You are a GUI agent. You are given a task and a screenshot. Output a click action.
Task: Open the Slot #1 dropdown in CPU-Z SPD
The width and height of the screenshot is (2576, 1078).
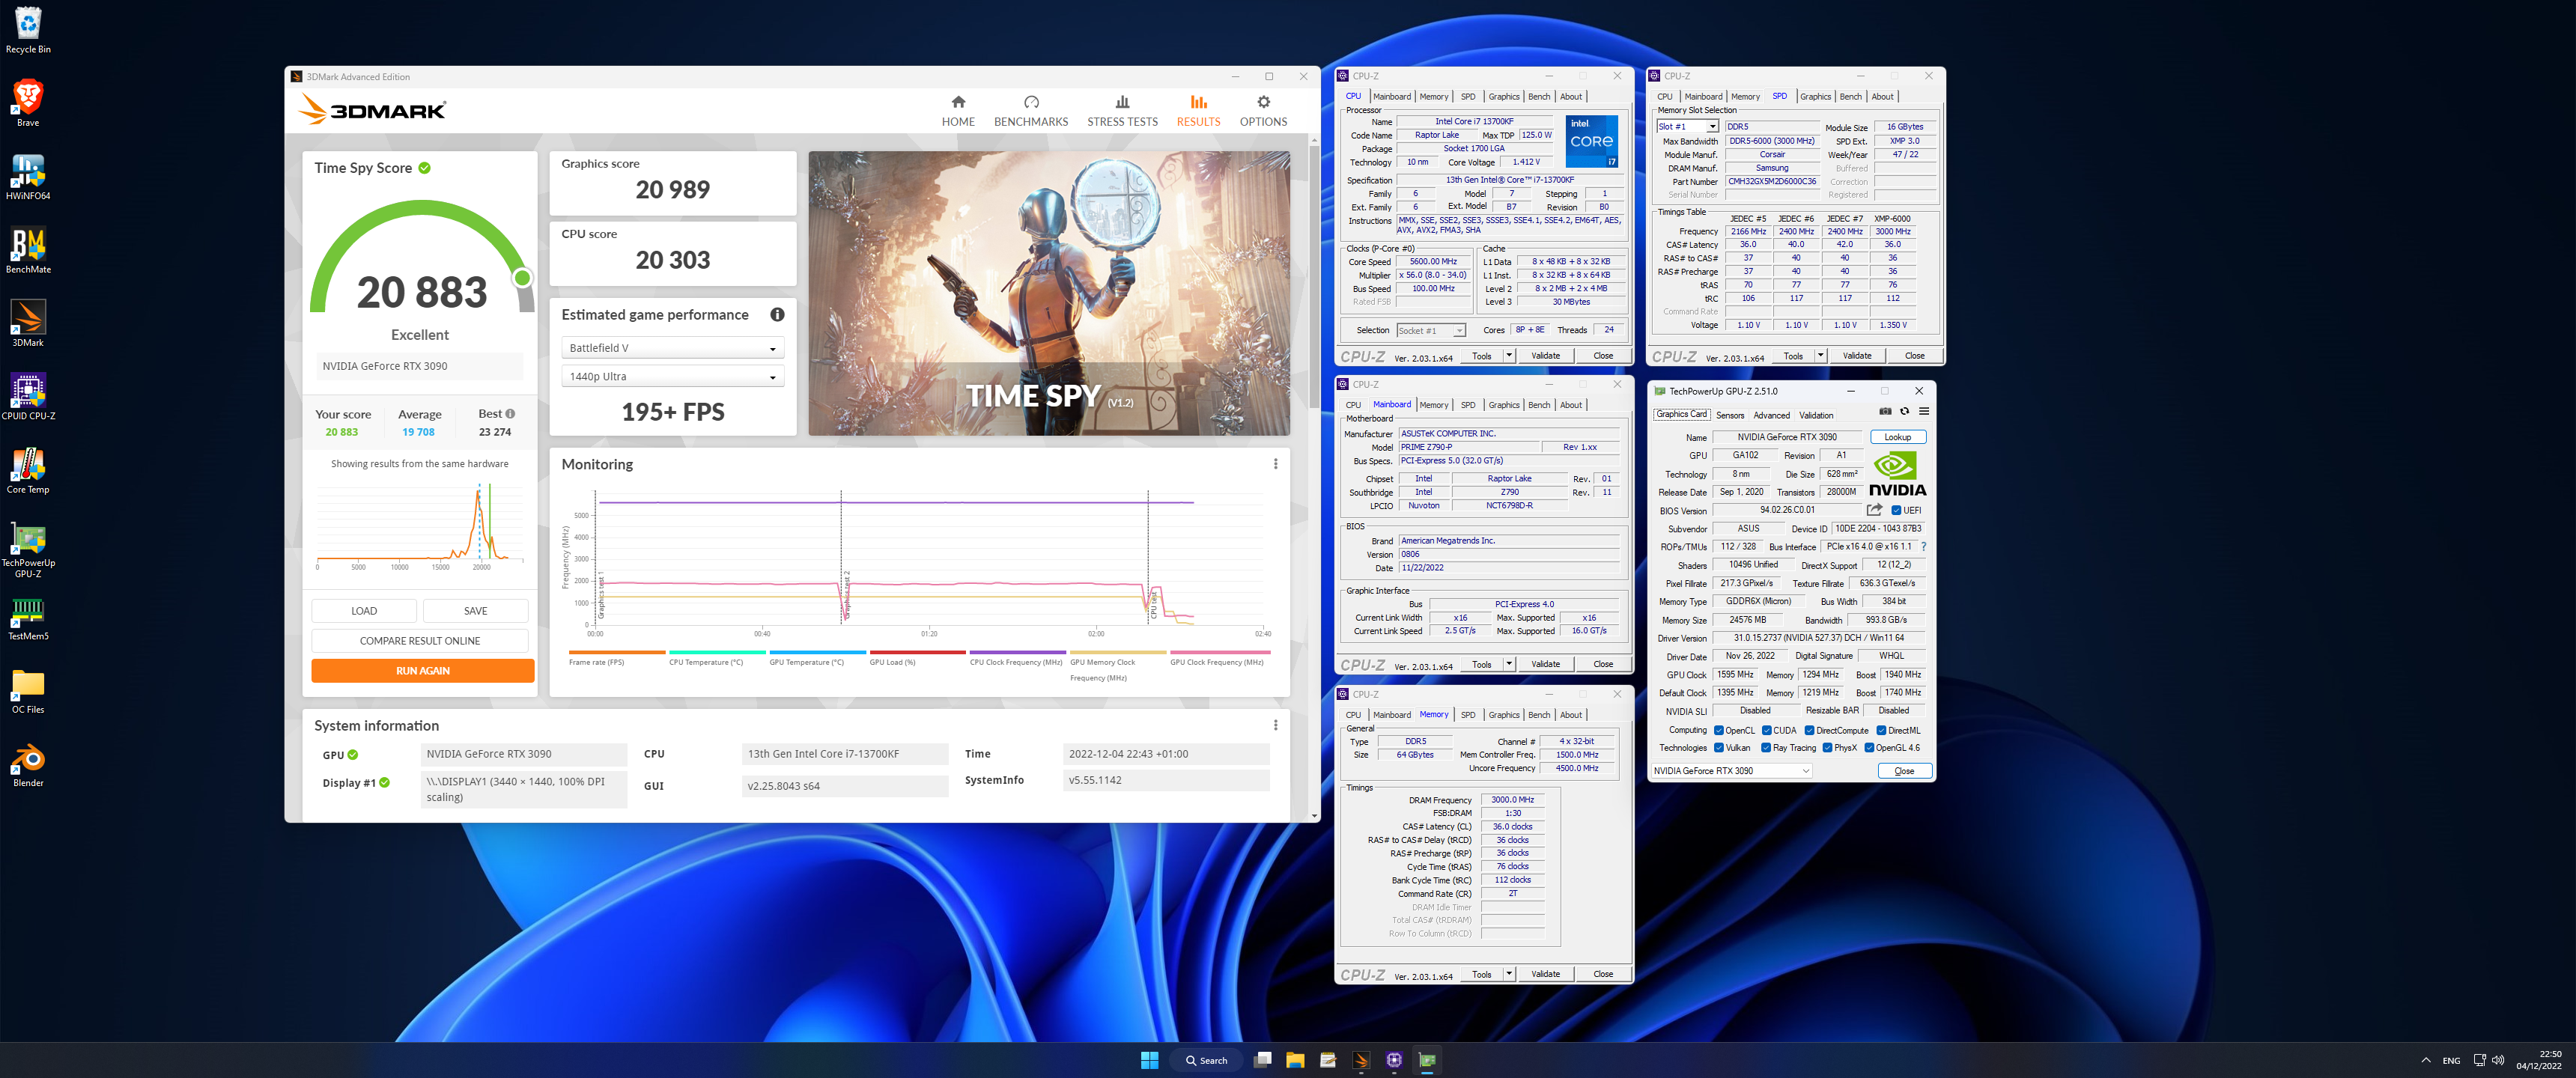[1687, 127]
